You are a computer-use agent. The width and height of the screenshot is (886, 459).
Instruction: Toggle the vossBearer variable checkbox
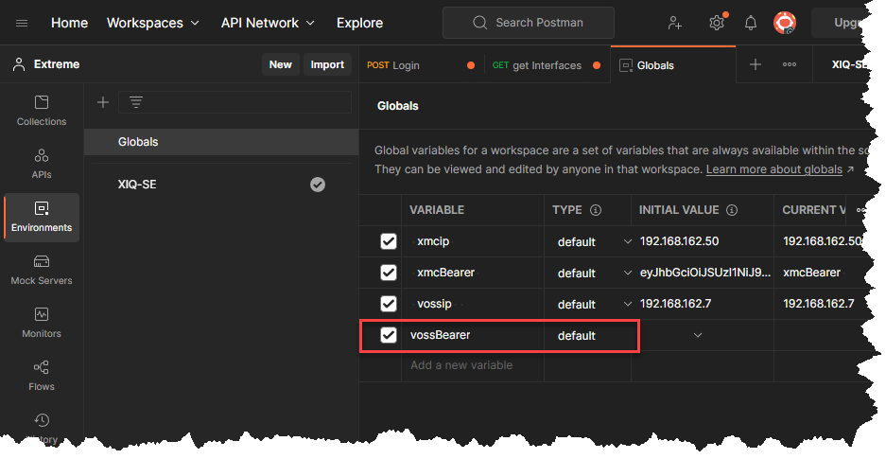click(x=389, y=335)
